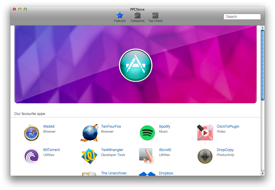
Task: Click the Browser label under TenFourFox
Action: [107, 132]
